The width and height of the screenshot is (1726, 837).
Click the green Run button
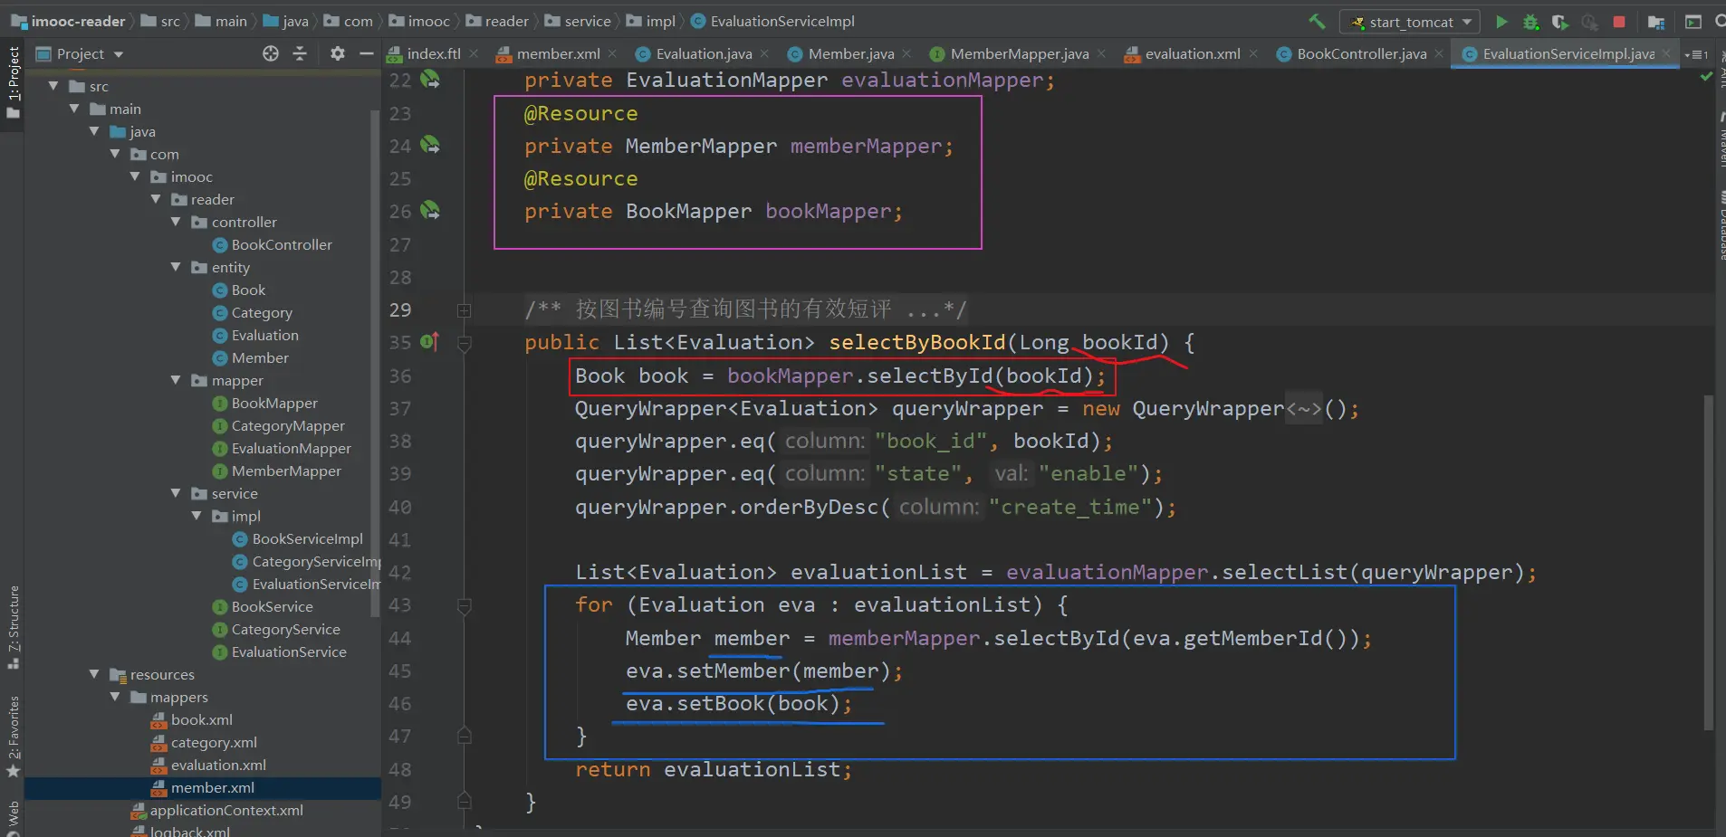[1501, 22]
